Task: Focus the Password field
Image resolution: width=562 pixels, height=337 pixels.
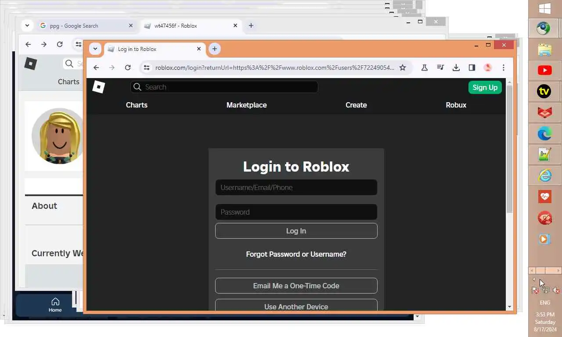Action: (296, 212)
